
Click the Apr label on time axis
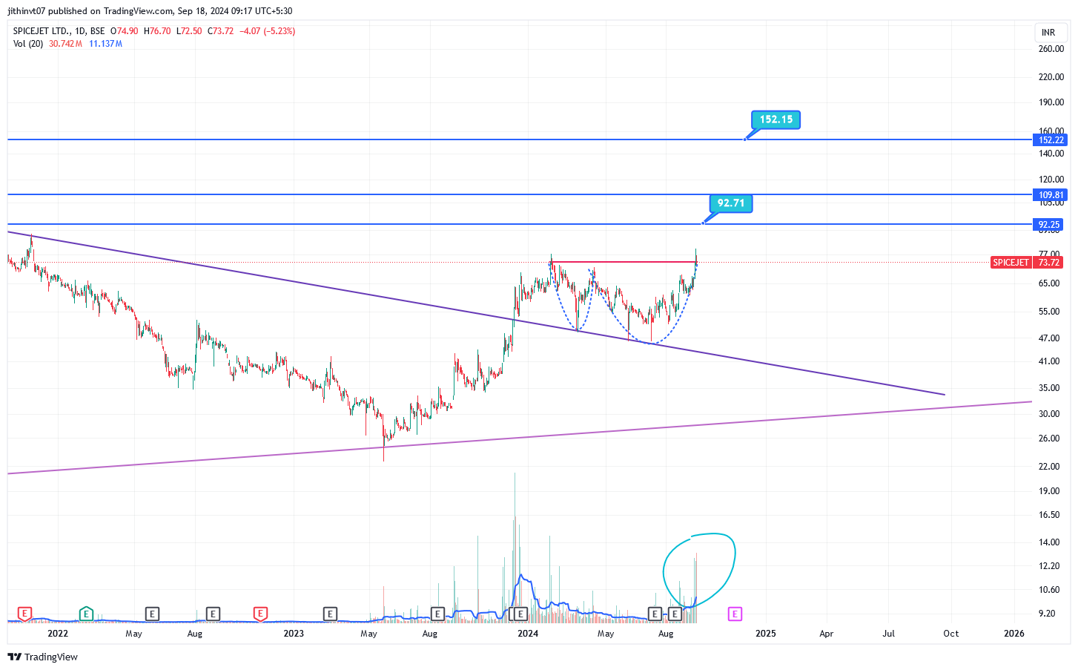tap(826, 634)
